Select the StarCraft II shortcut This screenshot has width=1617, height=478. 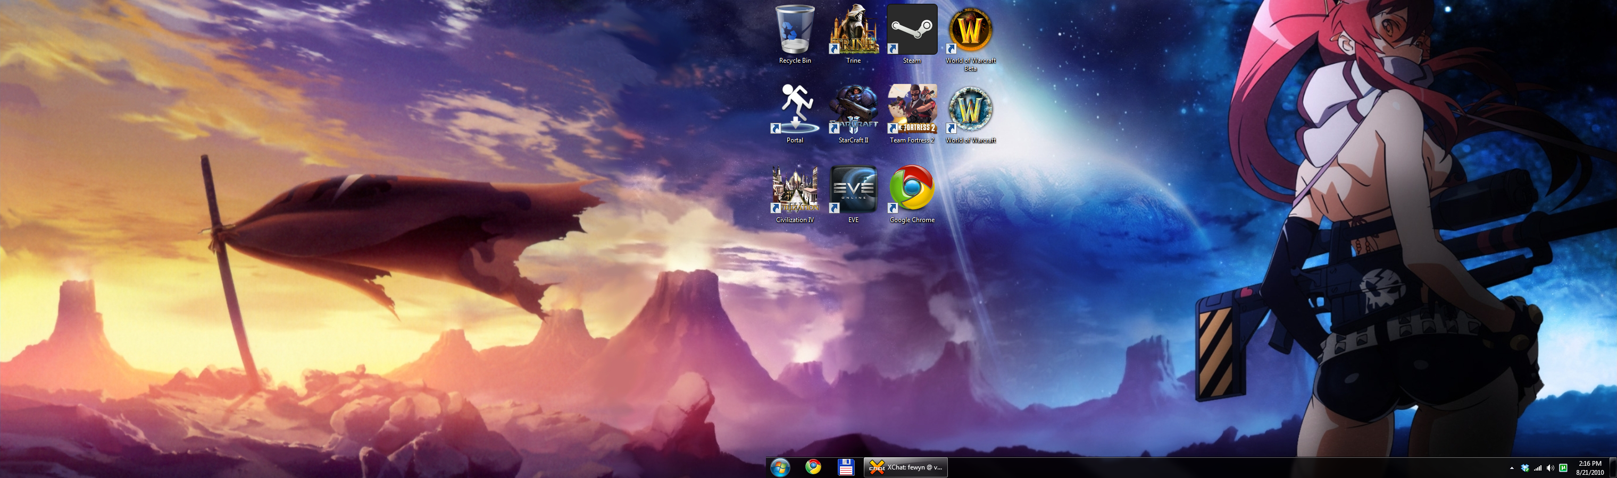pos(853,110)
